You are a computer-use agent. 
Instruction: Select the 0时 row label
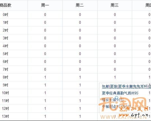(6, 15)
